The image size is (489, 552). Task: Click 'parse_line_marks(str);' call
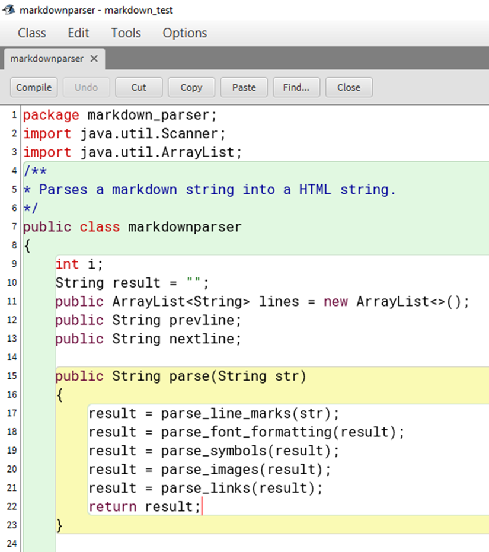point(250,414)
